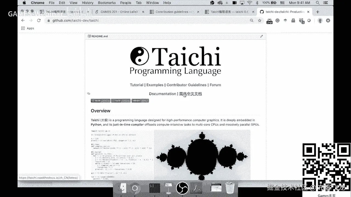The width and height of the screenshot is (351, 197).
Task: Click the build passing badge
Action: pyautogui.click(x=100, y=101)
